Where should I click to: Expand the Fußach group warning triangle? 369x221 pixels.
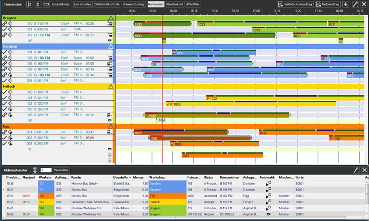(x=111, y=86)
